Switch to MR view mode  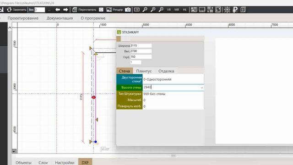click(177, 10)
